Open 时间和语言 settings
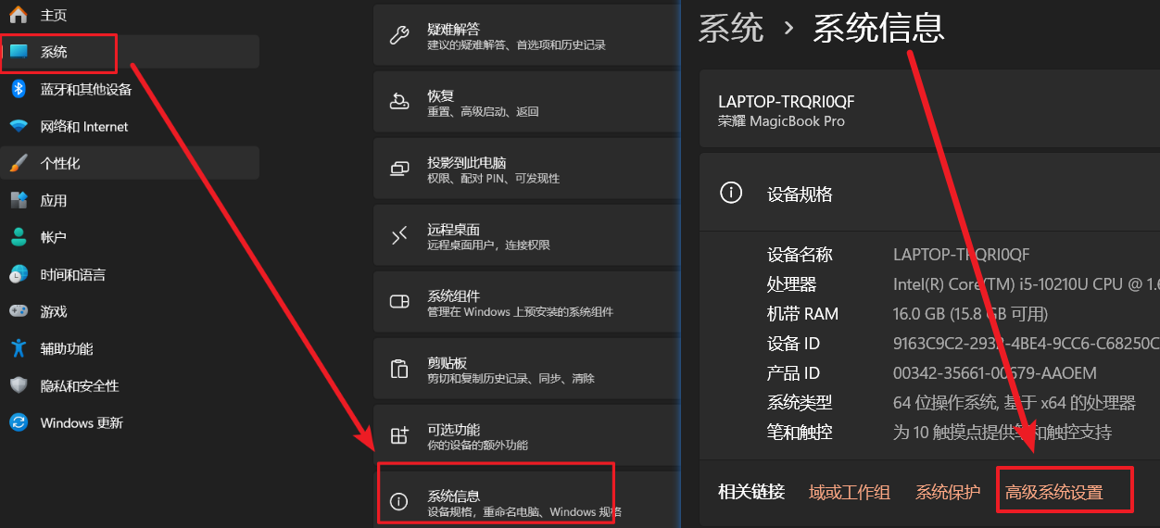 coord(130,274)
